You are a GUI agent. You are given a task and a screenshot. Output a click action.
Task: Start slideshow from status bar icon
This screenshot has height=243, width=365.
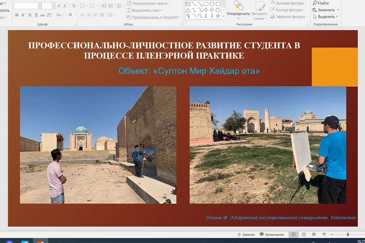coord(324,234)
